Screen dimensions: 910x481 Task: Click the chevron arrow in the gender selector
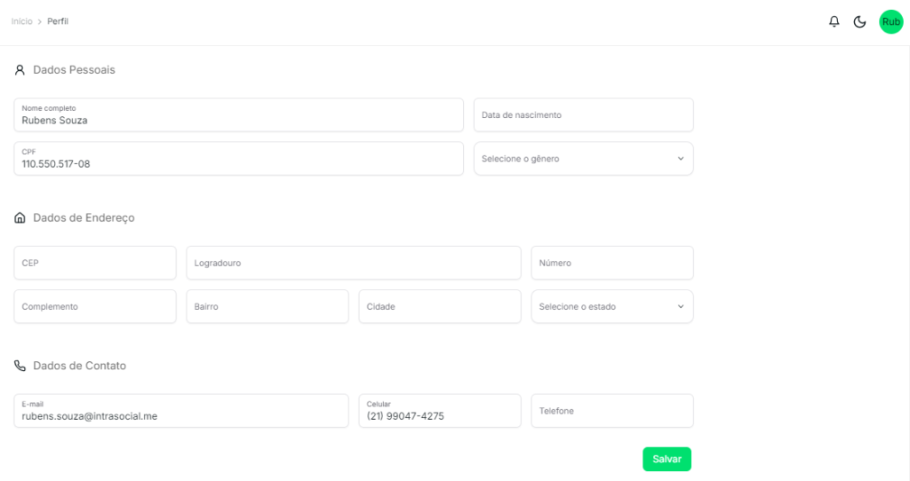[681, 159]
